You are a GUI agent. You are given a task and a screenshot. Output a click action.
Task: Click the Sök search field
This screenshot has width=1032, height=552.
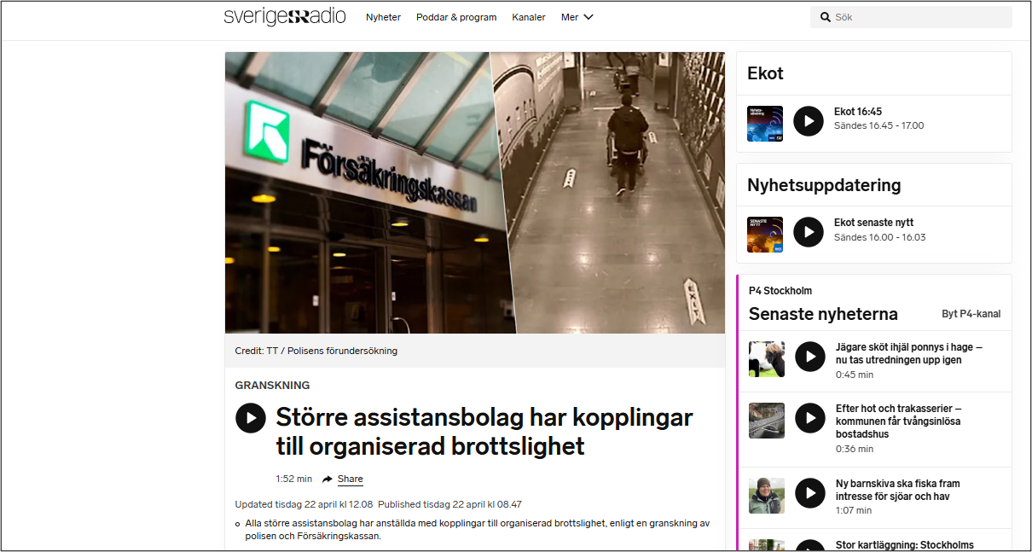[911, 17]
